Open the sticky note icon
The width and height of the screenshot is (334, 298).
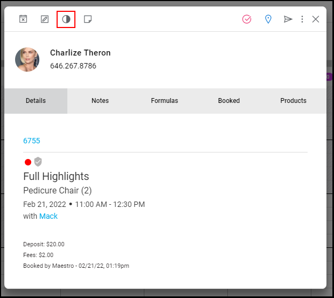(x=88, y=19)
